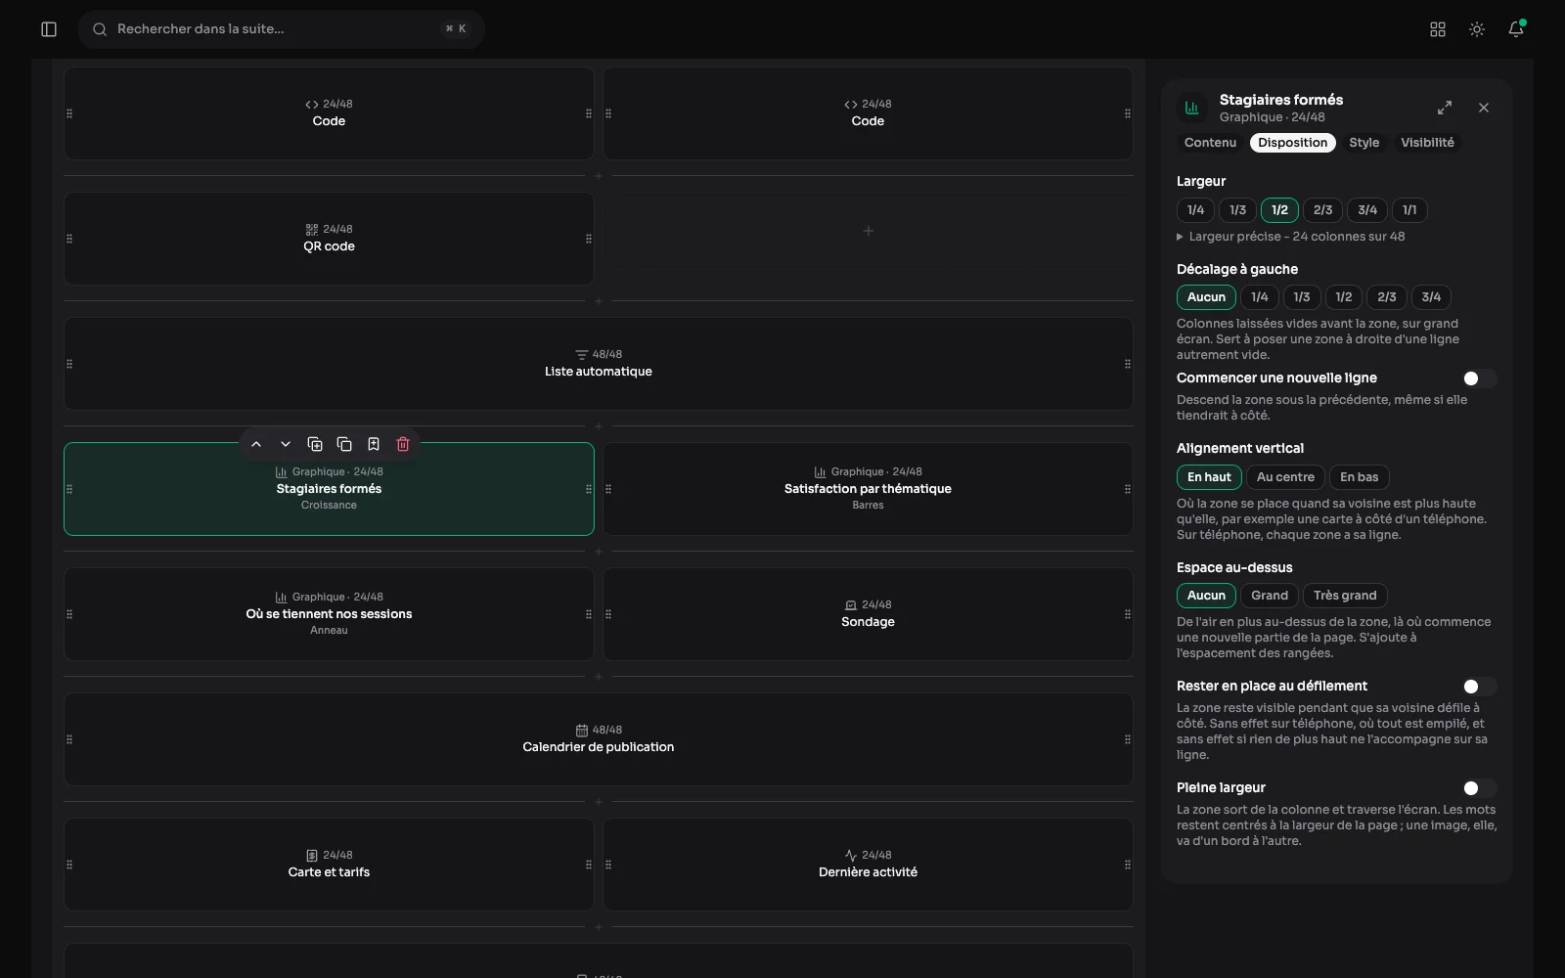The image size is (1565, 978).
Task: Select the Carte et tarifs block
Action: (x=329, y=865)
